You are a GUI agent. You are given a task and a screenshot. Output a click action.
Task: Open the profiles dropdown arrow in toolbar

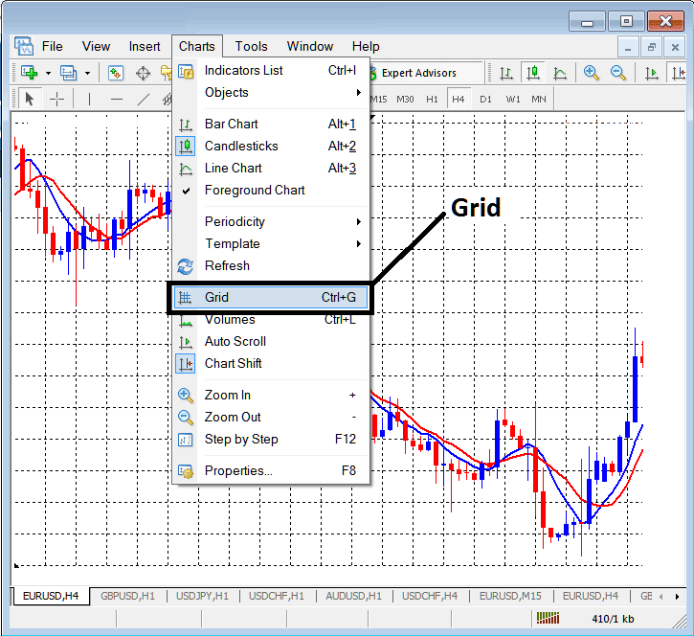87,73
